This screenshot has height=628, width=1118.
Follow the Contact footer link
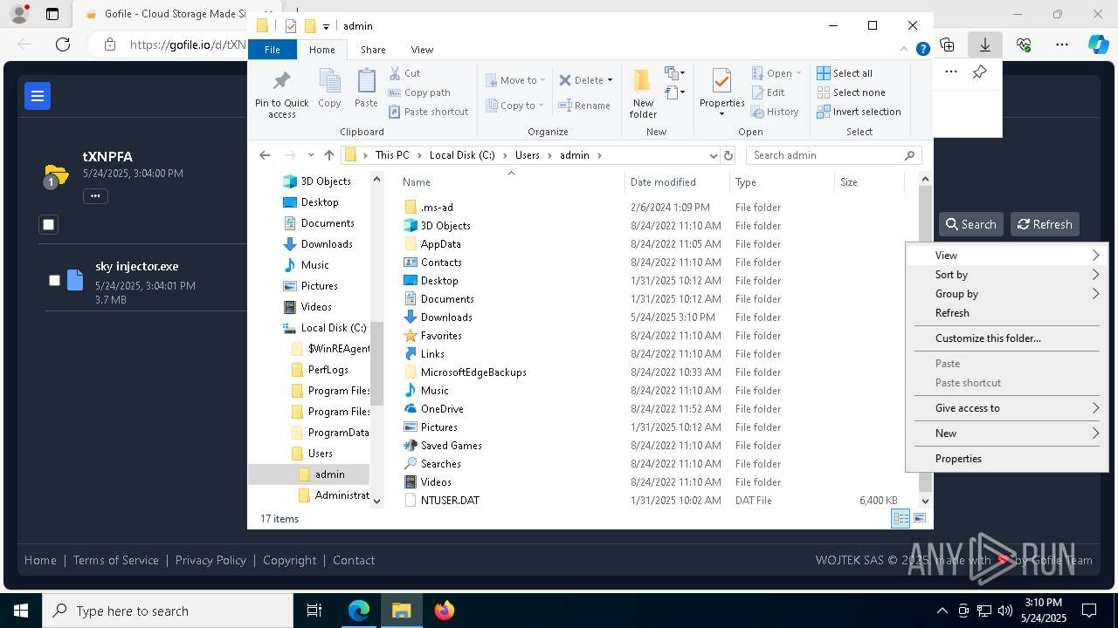(354, 560)
